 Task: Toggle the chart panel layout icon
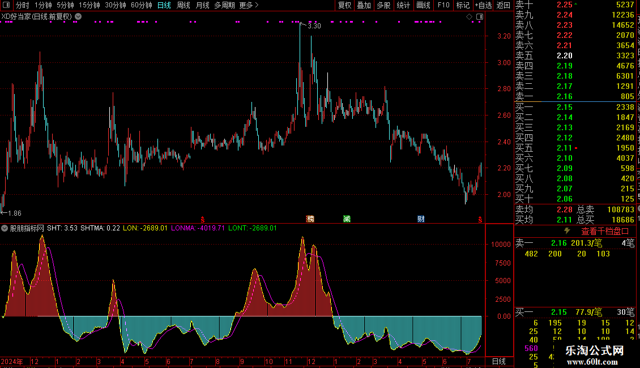pyautogui.click(x=480, y=17)
